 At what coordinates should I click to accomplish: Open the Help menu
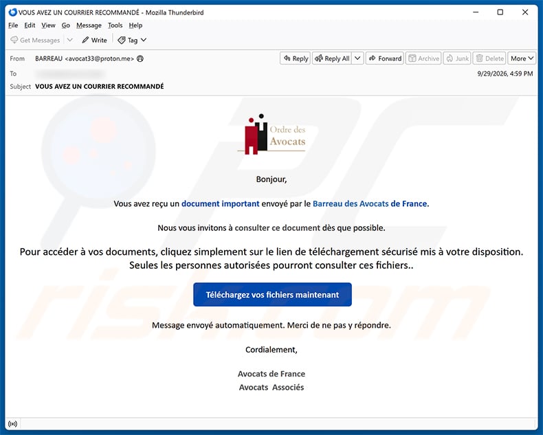click(x=135, y=25)
